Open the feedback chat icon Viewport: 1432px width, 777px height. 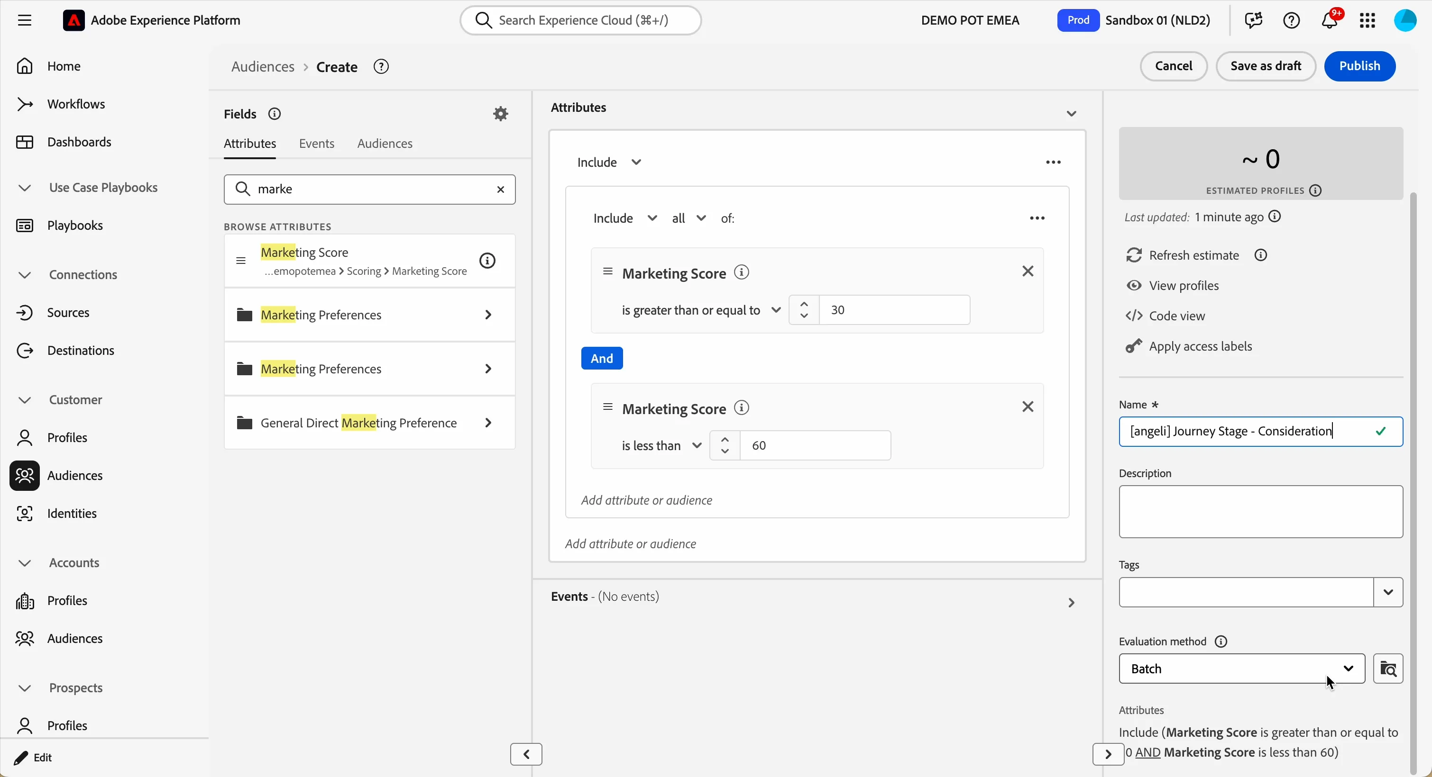[1254, 20]
